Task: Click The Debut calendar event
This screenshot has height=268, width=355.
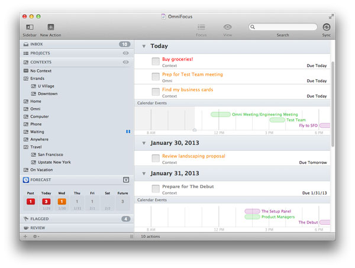Action: [x=314, y=222]
